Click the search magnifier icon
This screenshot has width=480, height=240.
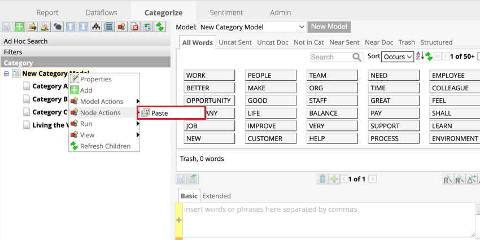[357, 57]
